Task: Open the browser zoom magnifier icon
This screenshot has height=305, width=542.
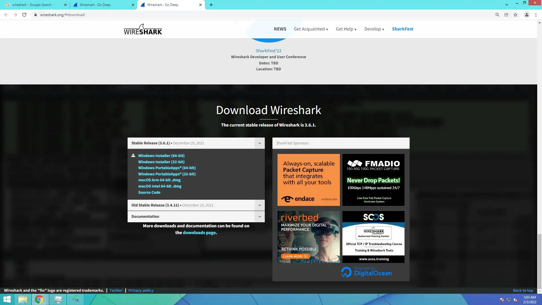Action: pyautogui.click(x=497, y=15)
